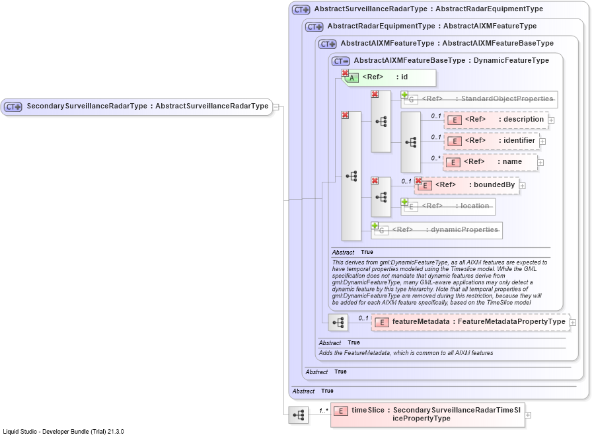The image size is (592, 435).
Task: Select the name element E icon
Action: click(453, 163)
